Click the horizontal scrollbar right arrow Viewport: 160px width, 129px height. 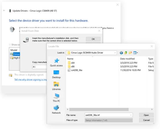point(152,109)
